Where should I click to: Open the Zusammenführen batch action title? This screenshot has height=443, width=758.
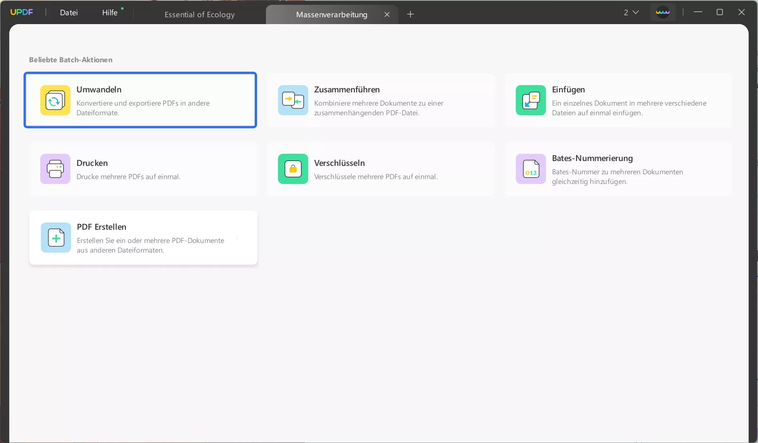(347, 90)
